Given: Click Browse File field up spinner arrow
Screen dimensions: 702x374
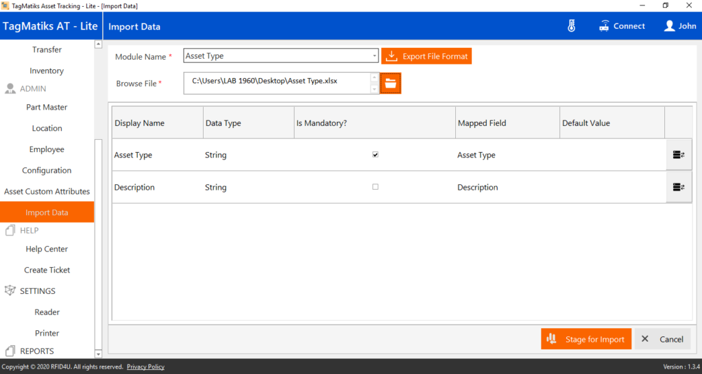Looking at the screenshot, I should 375,78.
